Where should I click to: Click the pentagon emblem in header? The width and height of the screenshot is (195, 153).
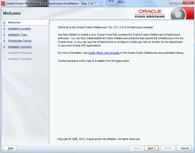click(178, 14)
